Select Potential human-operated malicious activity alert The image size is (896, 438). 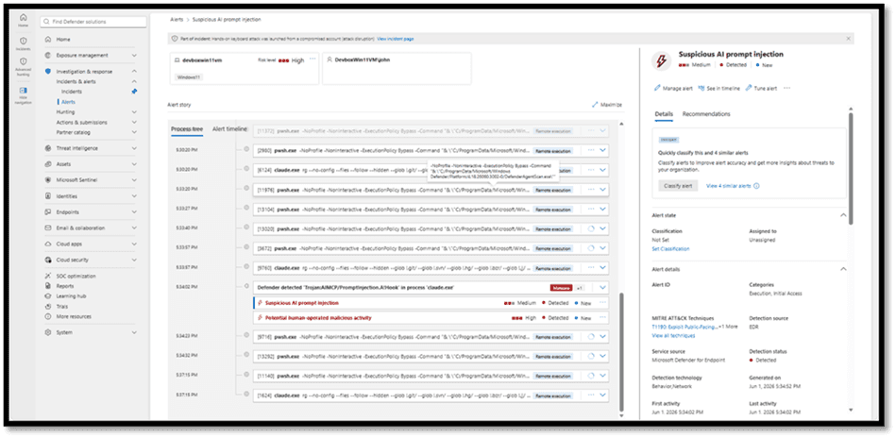pos(318,318)
